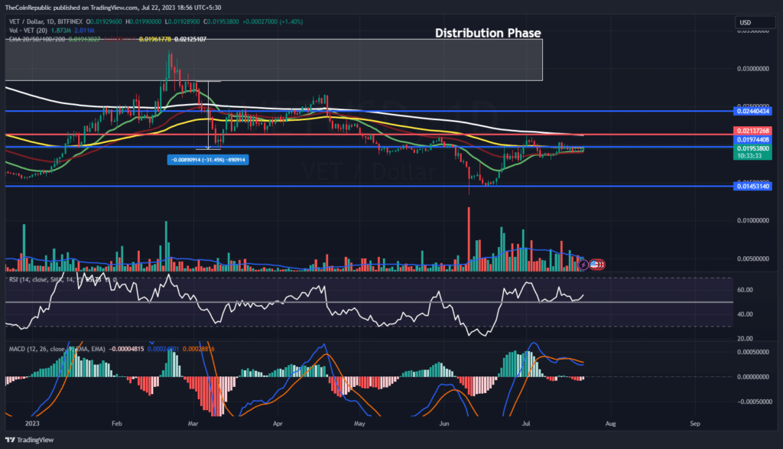Screen dimensions: 783x449
Task: Open symbol options for VET / Dollar
Action: 25,21
